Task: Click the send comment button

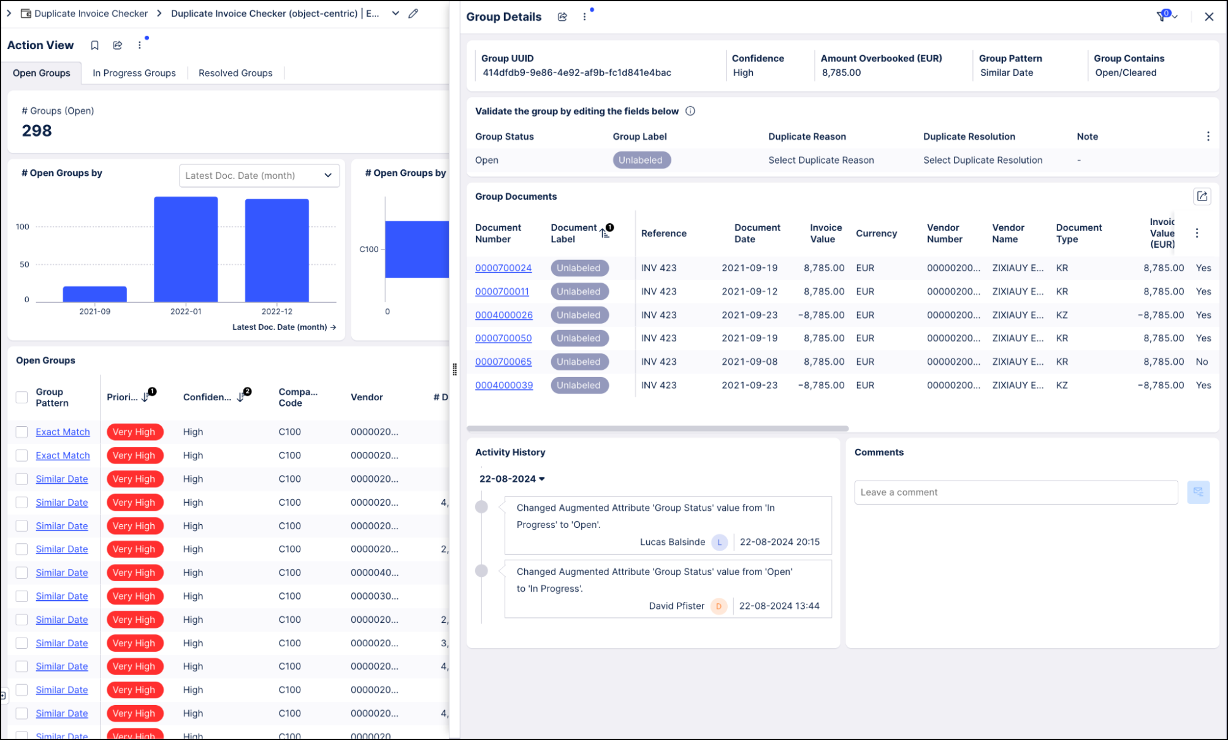Action: 1199,492
